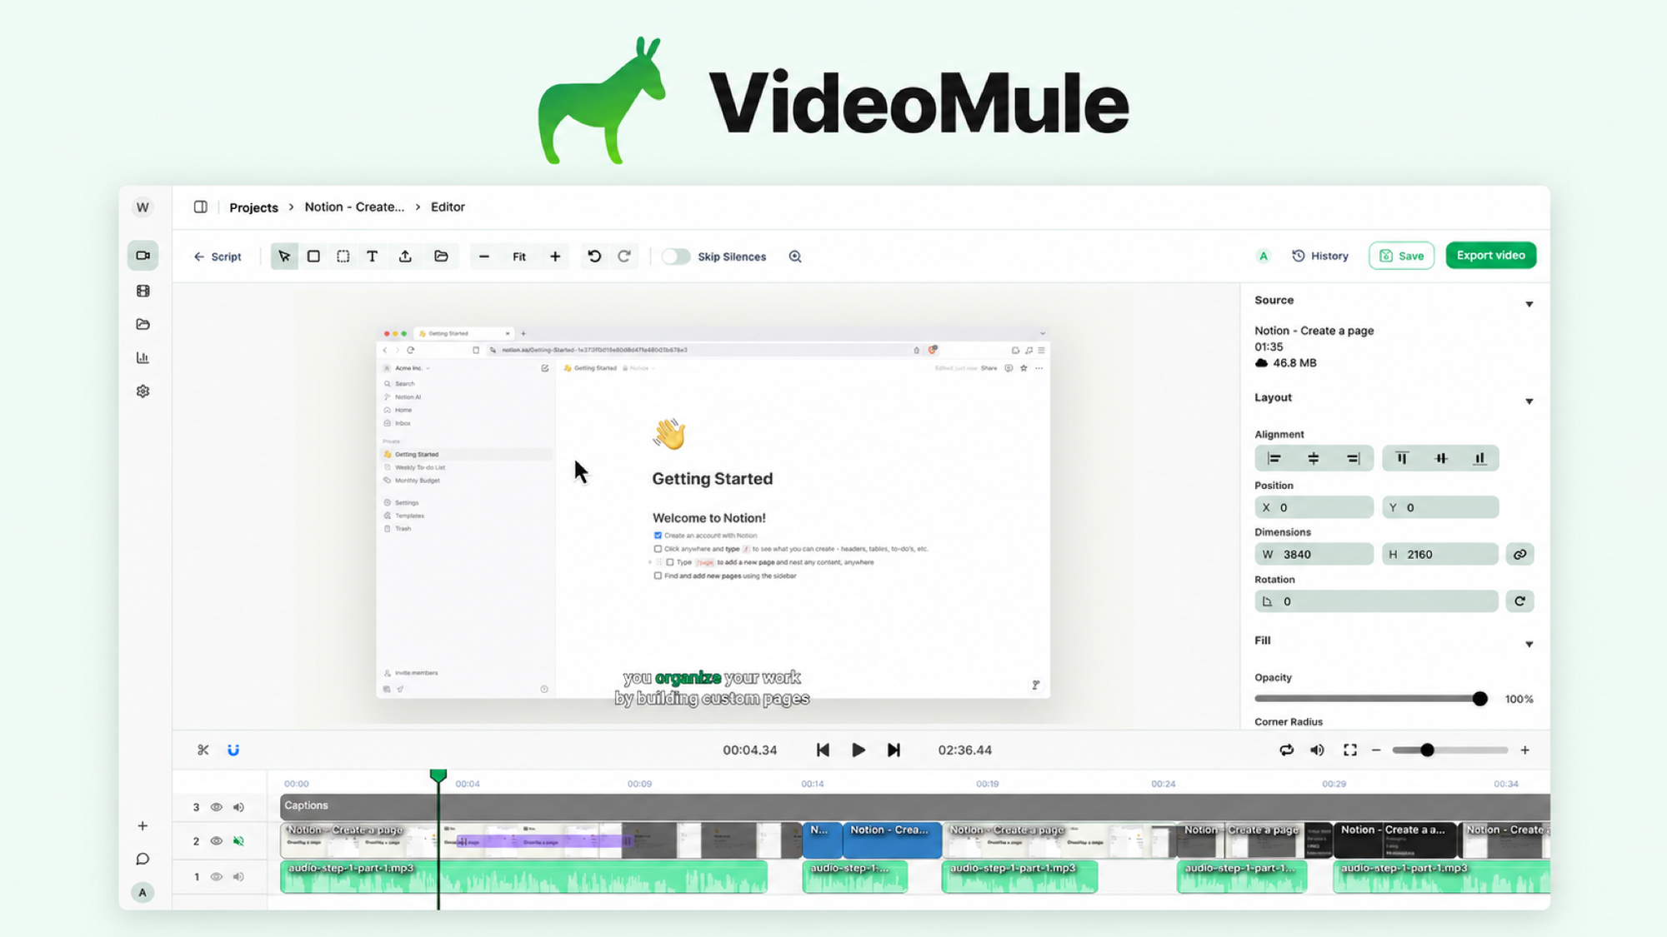Click the green playhead marker on timeline
The image size is (1667, 937).
pyautogui.click(x=438, y=776)
